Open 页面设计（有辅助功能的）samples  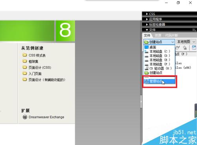pos(44,80)
